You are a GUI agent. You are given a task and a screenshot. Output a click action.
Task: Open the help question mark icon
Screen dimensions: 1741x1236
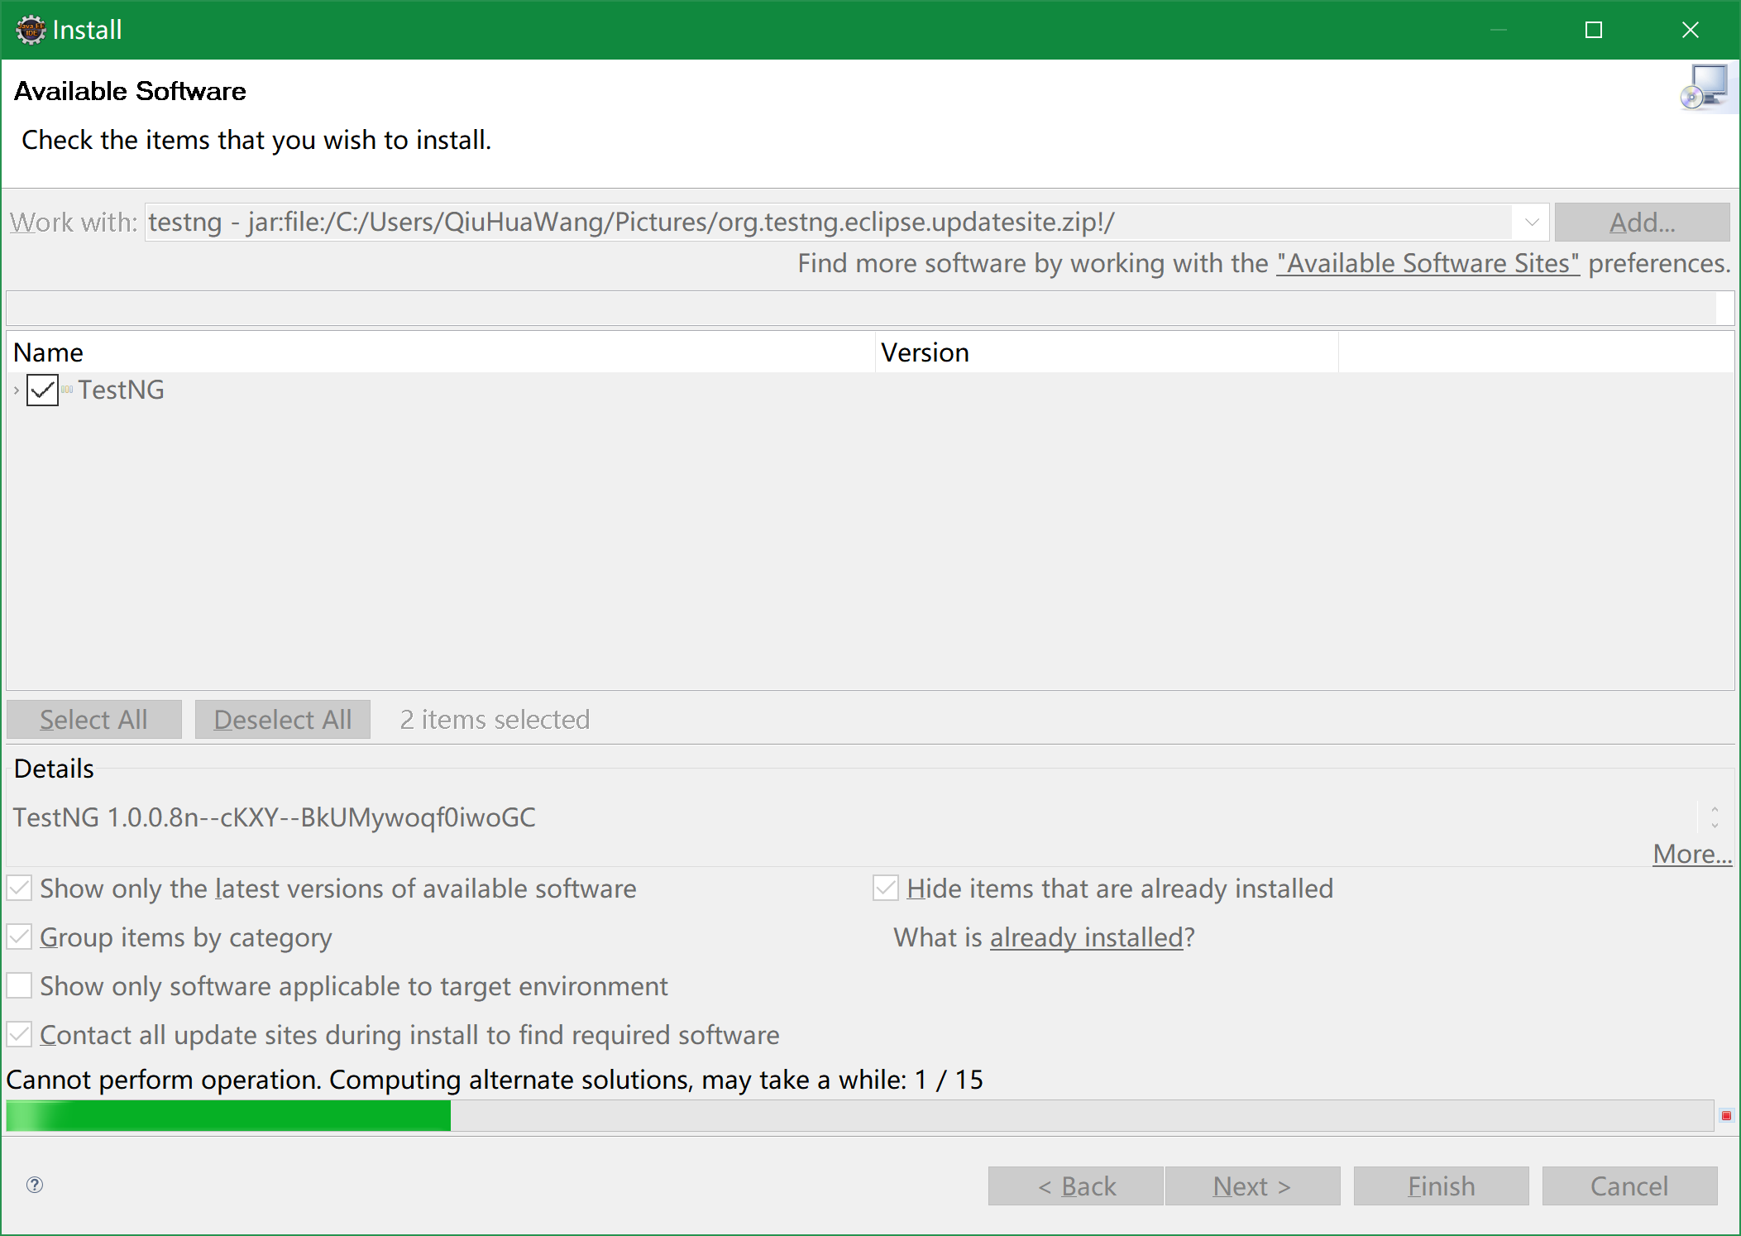[35, 1186]
